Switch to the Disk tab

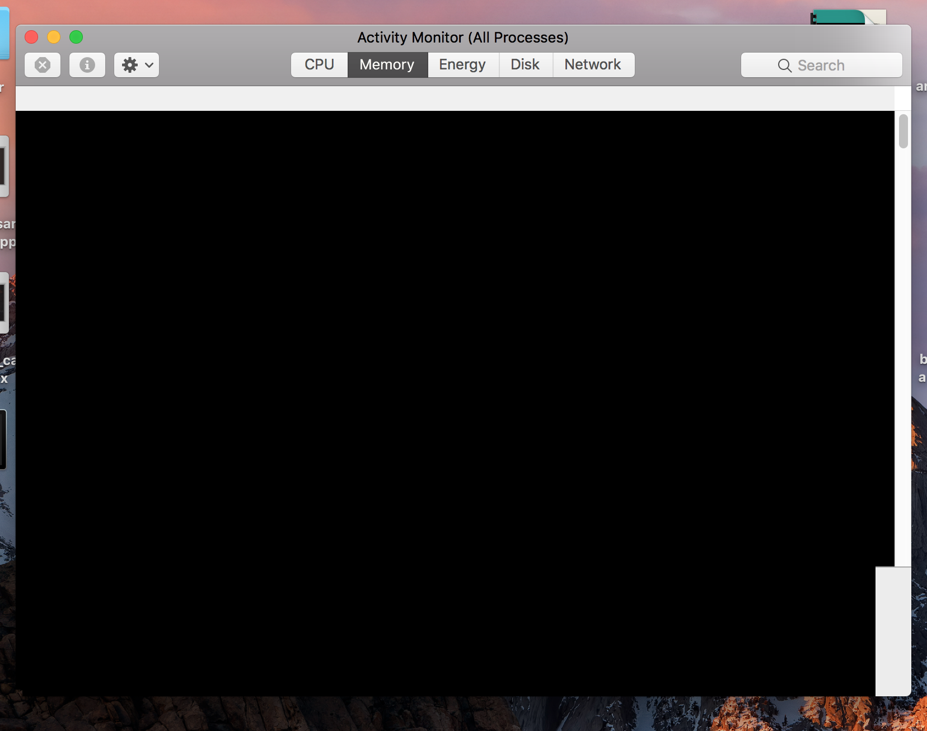pos(526,65)
